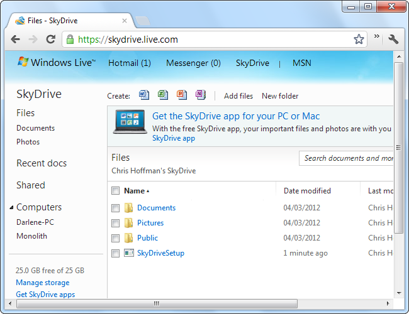This screenshot has width=409, height=314.
Task: Click the SkyDriveSetup file icon
Action: 129,253
